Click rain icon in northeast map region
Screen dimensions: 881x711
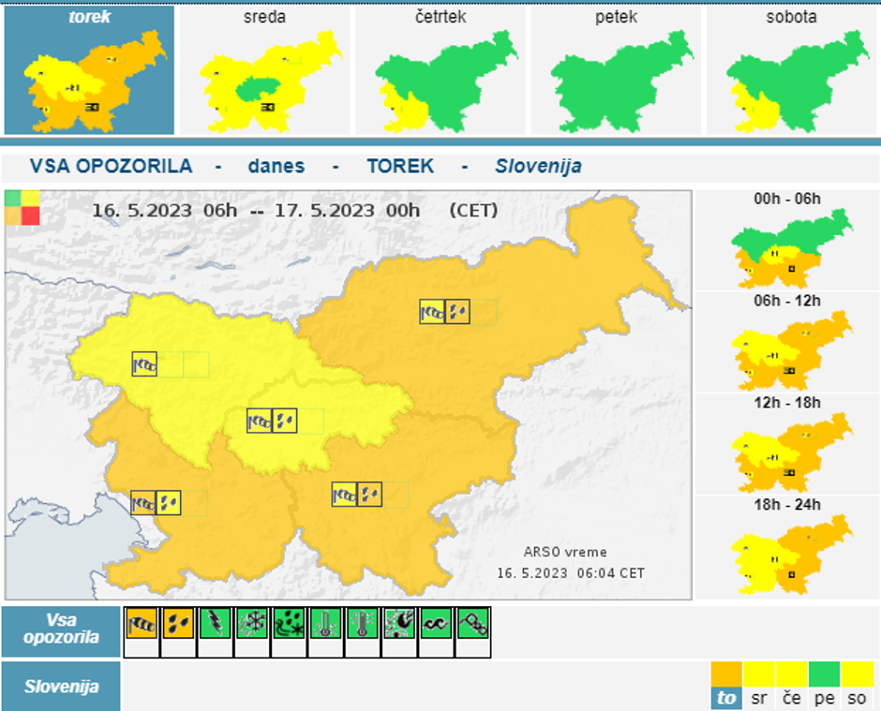pyautogui.click(x=457, y=312)
